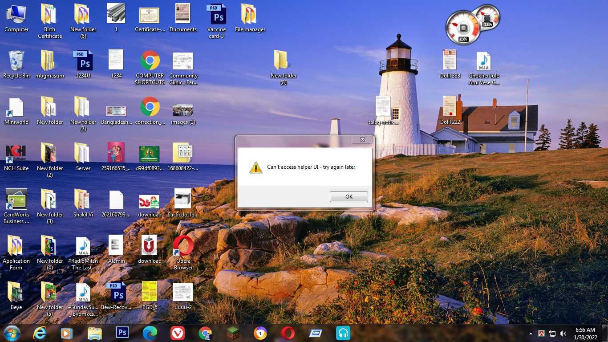The image size is (608, 342).
Task: Select the CardWorks Business shortcut
Action: click(16, 206)
